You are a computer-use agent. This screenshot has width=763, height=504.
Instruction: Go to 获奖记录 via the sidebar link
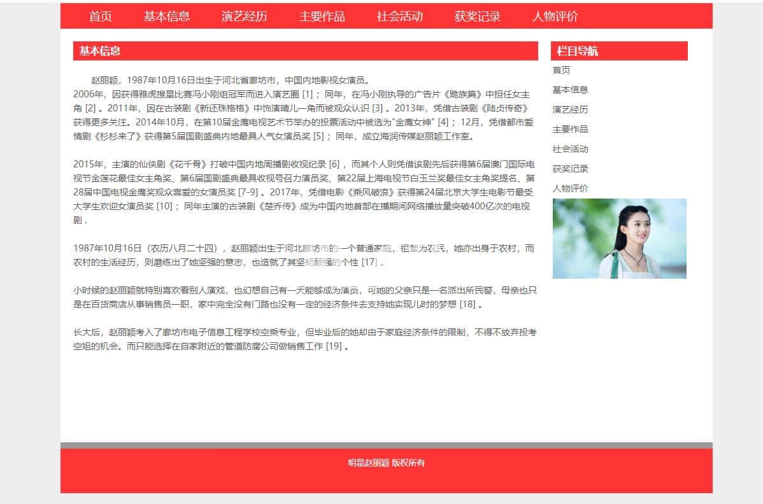(570, 169)
